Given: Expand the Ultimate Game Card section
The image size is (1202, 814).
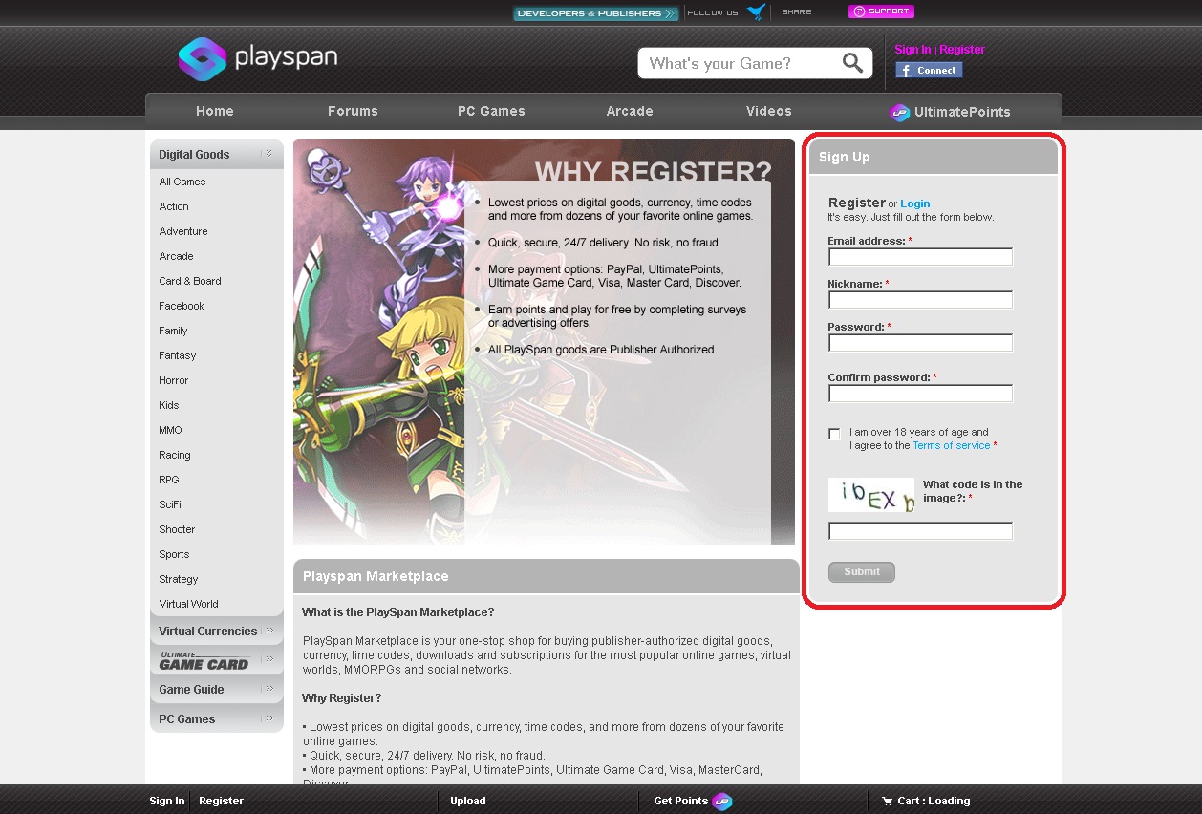Looking at the screenshot, I should [268, 659].
